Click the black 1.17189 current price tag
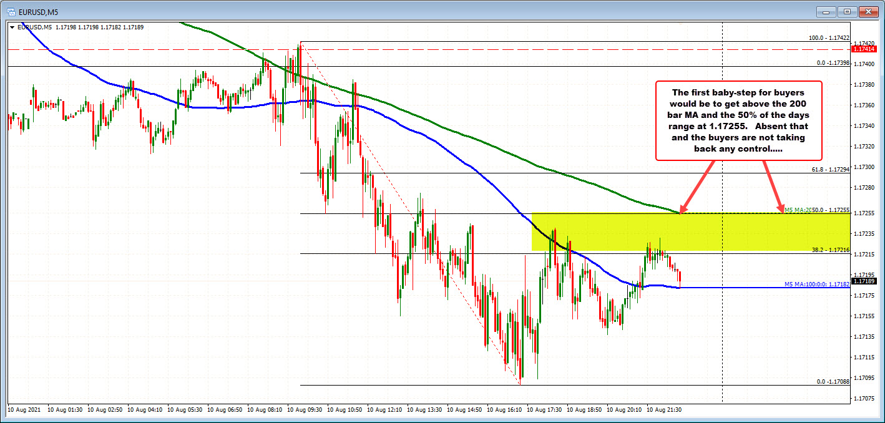Image resolution: width=885 pixels, height=423 pixels. pyautogui.click(x=863, y=281)
